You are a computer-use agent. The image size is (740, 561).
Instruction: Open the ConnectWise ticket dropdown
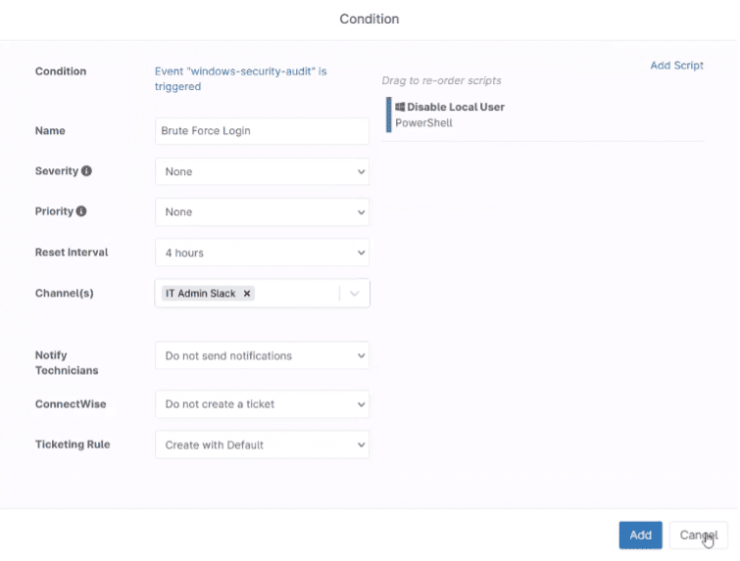(263, 404)
